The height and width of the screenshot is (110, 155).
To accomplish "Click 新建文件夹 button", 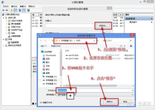I will pos(56,46).
